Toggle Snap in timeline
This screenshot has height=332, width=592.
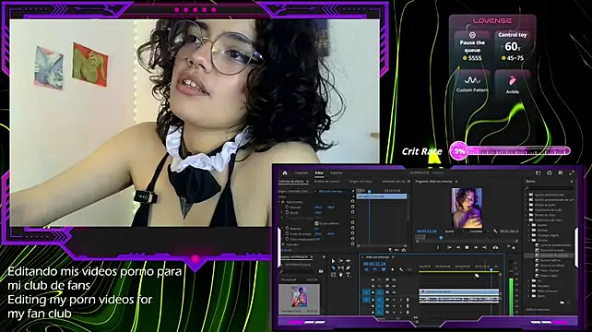point(375,269)
